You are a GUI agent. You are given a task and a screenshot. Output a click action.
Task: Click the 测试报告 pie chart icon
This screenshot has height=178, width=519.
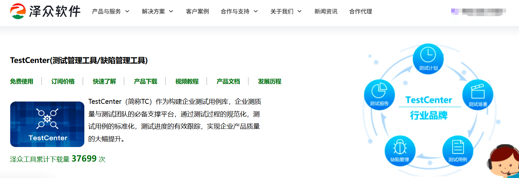point(379,95)
